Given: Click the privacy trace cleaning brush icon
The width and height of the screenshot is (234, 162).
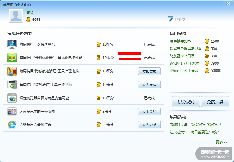Looking at the screenshot, I should [12, 71].
